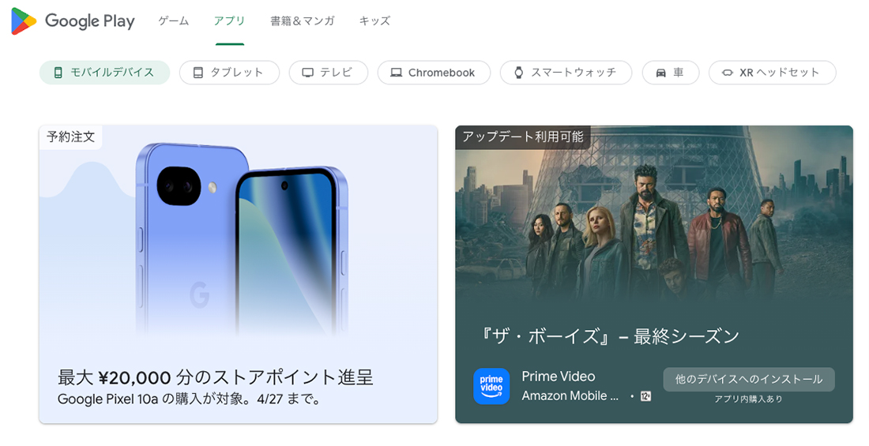This screenshot has width=869, height=446.
Task: Select the アプリ tab
Action: click(x=229, y=21)
